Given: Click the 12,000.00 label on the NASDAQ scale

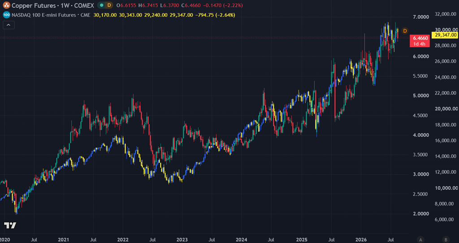Looking at the screenshot, I should pos(446,172).
